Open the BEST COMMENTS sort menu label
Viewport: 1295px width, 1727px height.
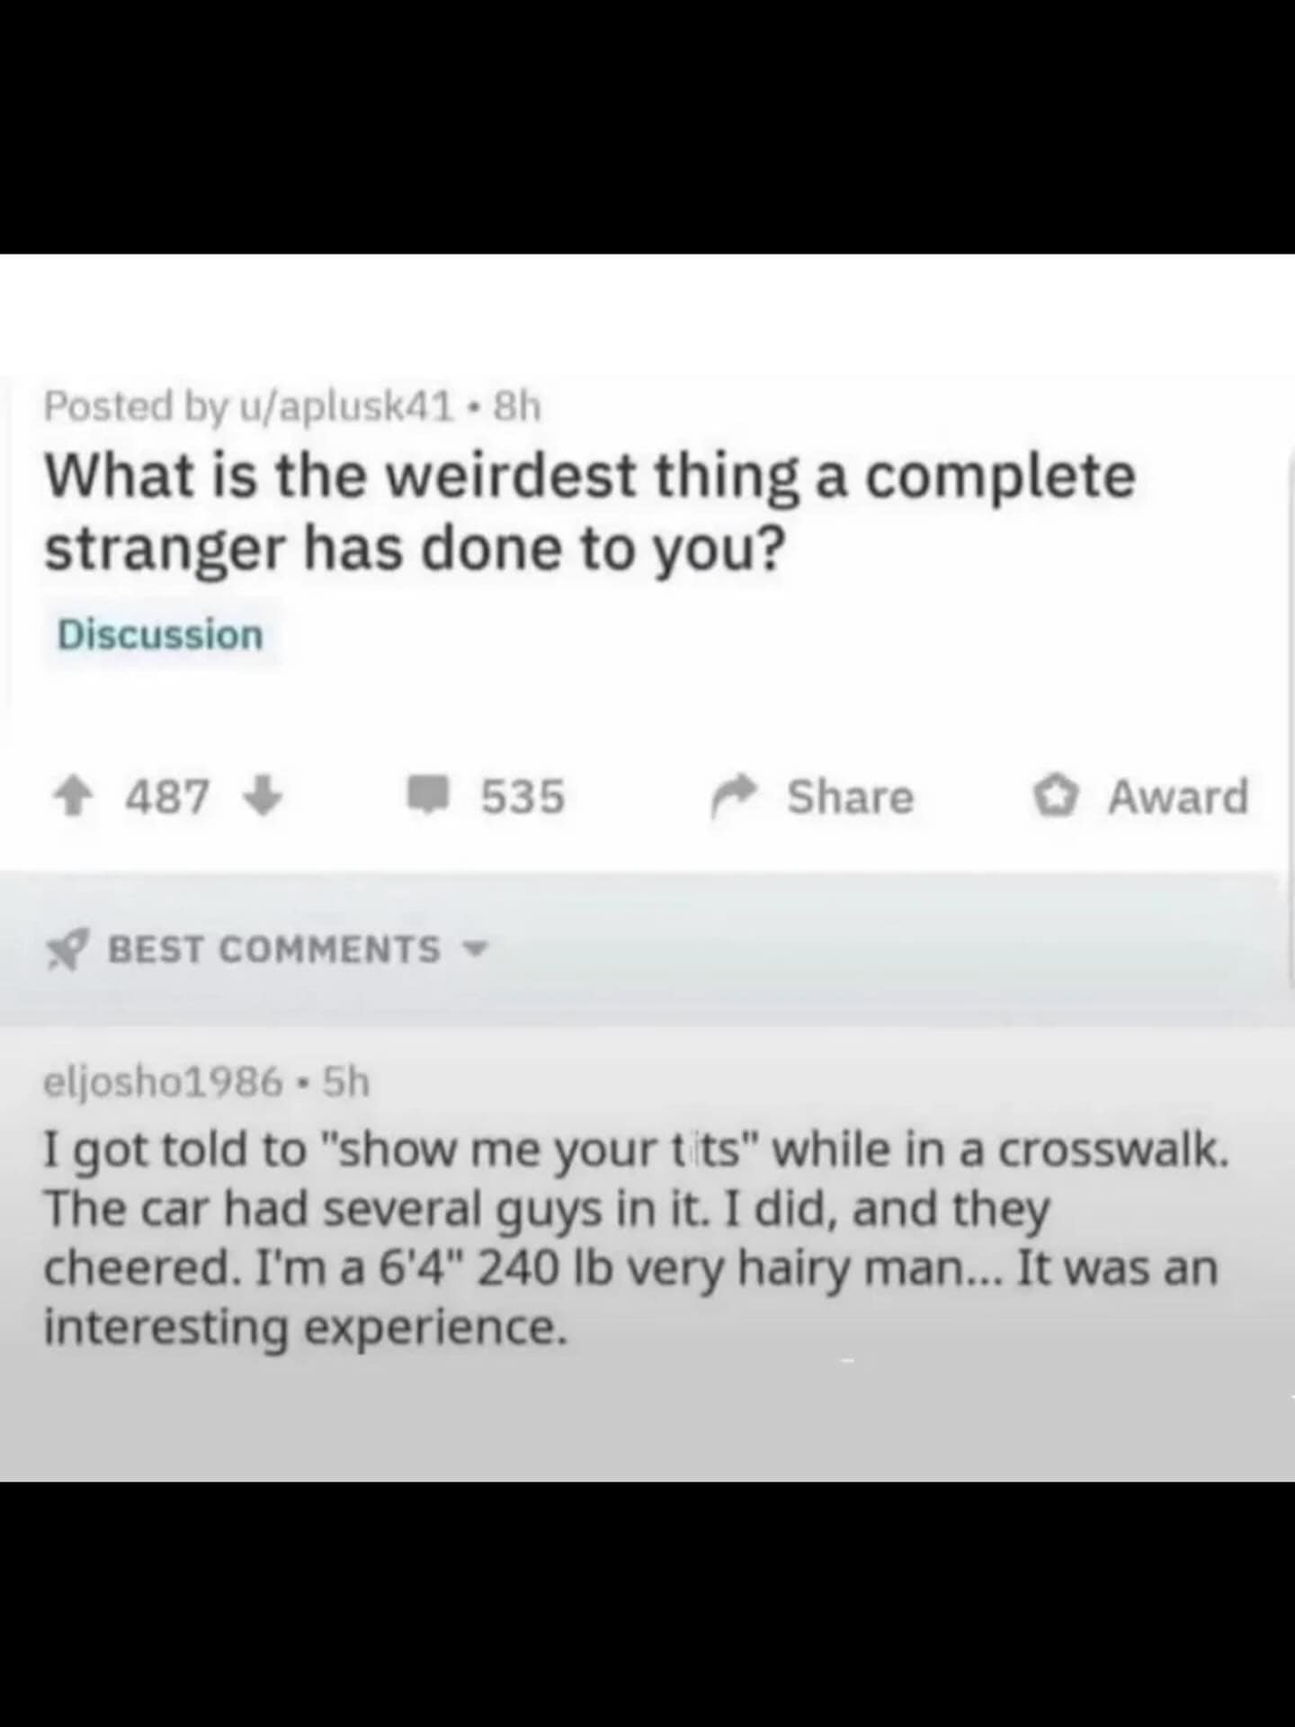pos(274,950)
